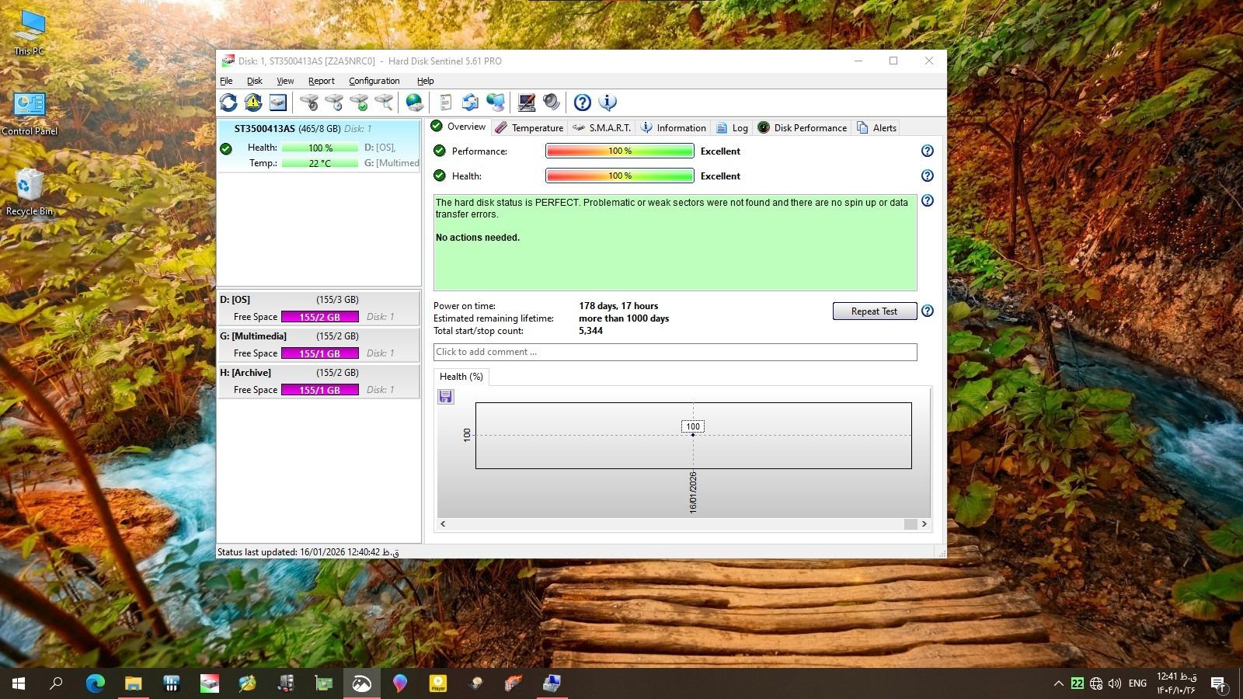The image size is (1243, 699).
Task: Click the disk with green checkmark icon
Action: tap(359, 103)
